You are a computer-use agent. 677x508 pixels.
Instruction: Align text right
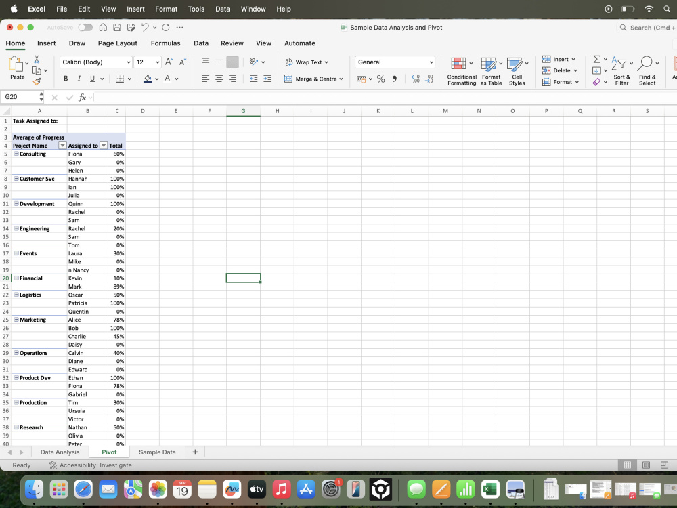[232, 79]
